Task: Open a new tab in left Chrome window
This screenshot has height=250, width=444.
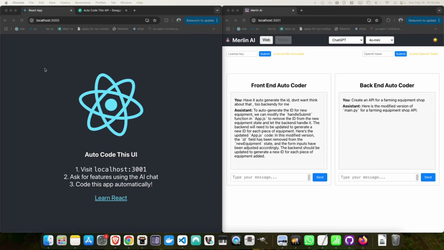Action: point(135,10)
